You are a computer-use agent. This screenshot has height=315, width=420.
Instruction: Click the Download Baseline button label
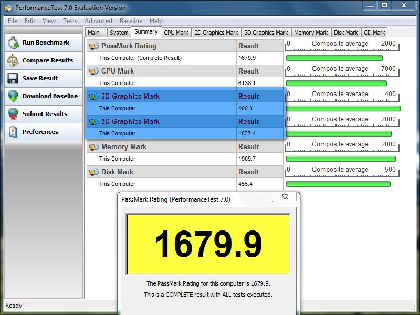point(50,96)
